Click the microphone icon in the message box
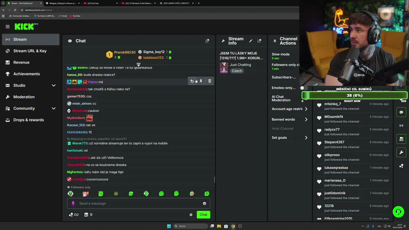Viewport: 409px width, 230px height. pyautogui.click(x=73, y=203)
